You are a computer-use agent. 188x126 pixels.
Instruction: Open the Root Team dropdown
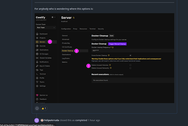click(x=46, y=28)
